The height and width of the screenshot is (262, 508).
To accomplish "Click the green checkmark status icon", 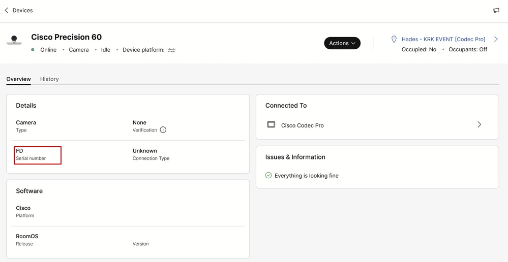I will [x=268, y=175].
